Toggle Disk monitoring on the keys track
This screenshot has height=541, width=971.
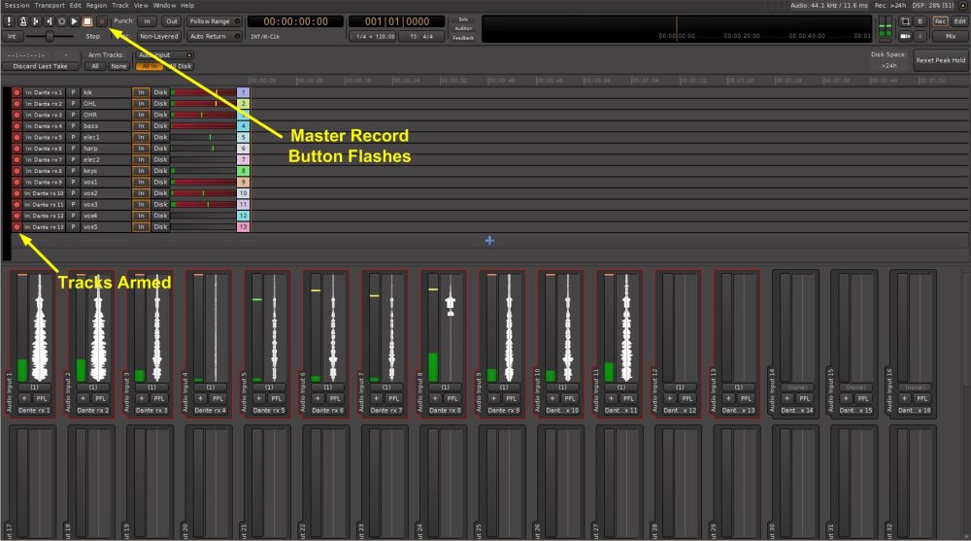tap(160, 171)
